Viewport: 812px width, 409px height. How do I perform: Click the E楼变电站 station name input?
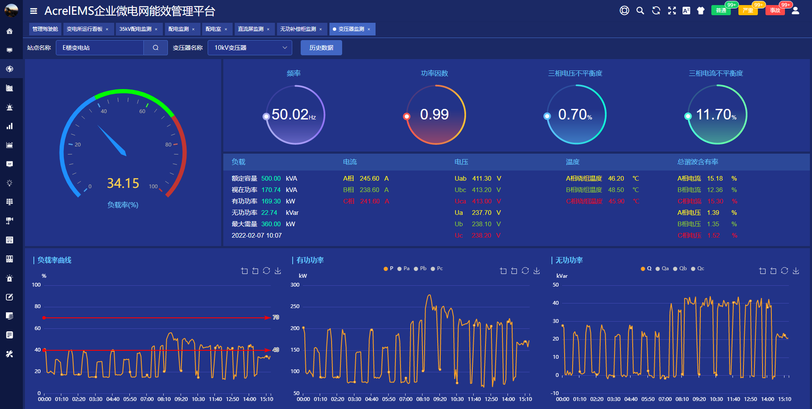[100, 48]
